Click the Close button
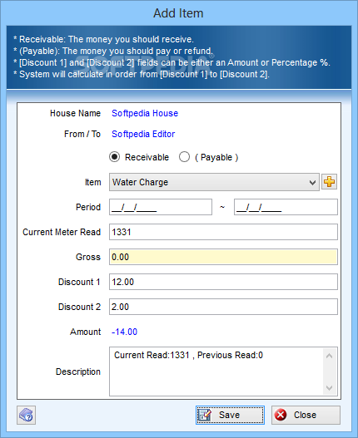This screenshot has width=358, height=438. (x=306, y=415)
